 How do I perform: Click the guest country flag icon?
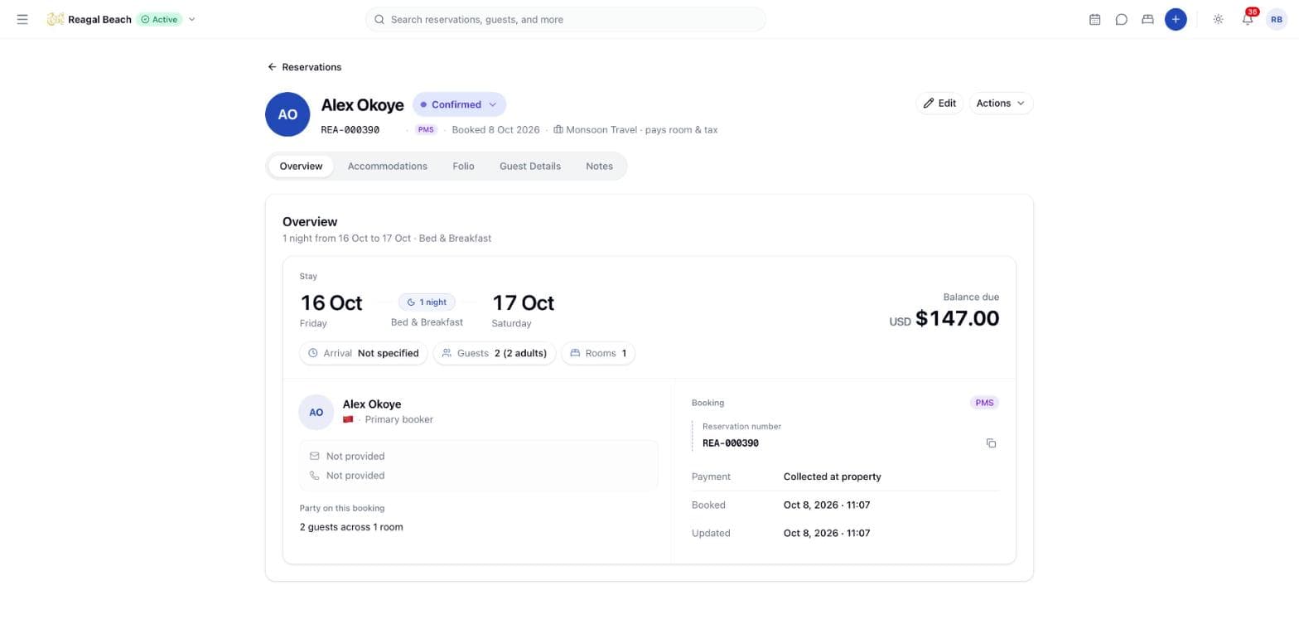(x=348, y=419)
